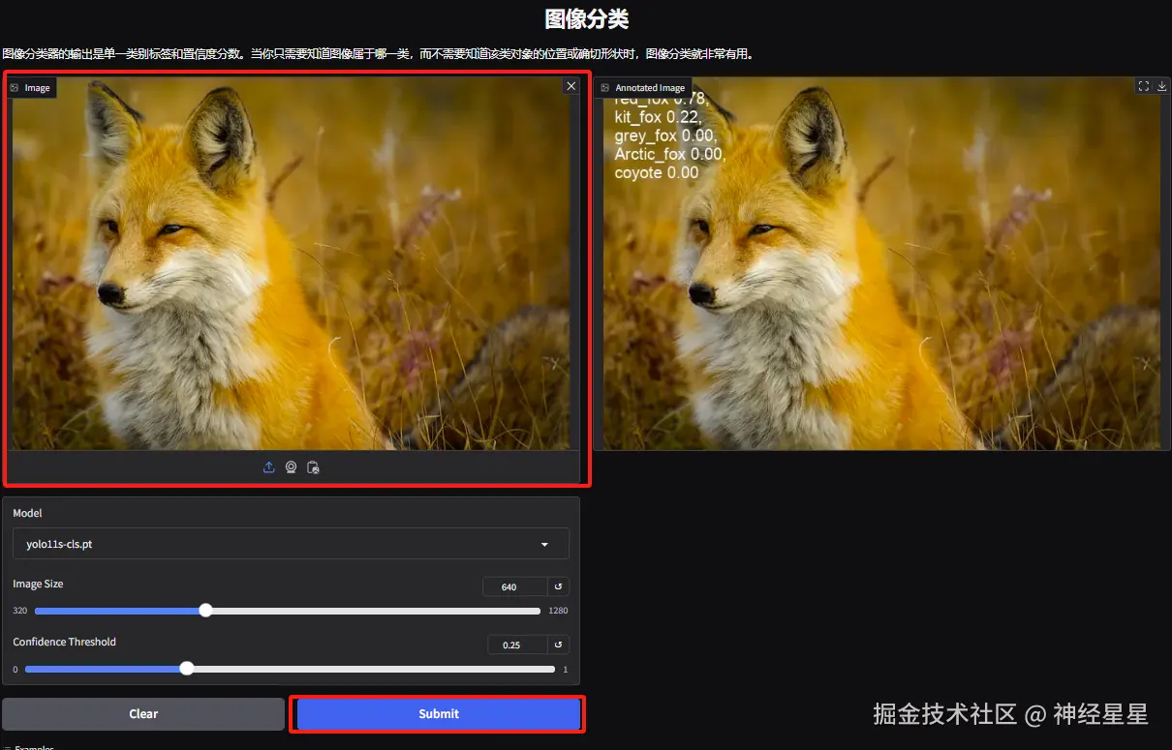Close the uploaded fox image with the X

(x=571, y=85)
